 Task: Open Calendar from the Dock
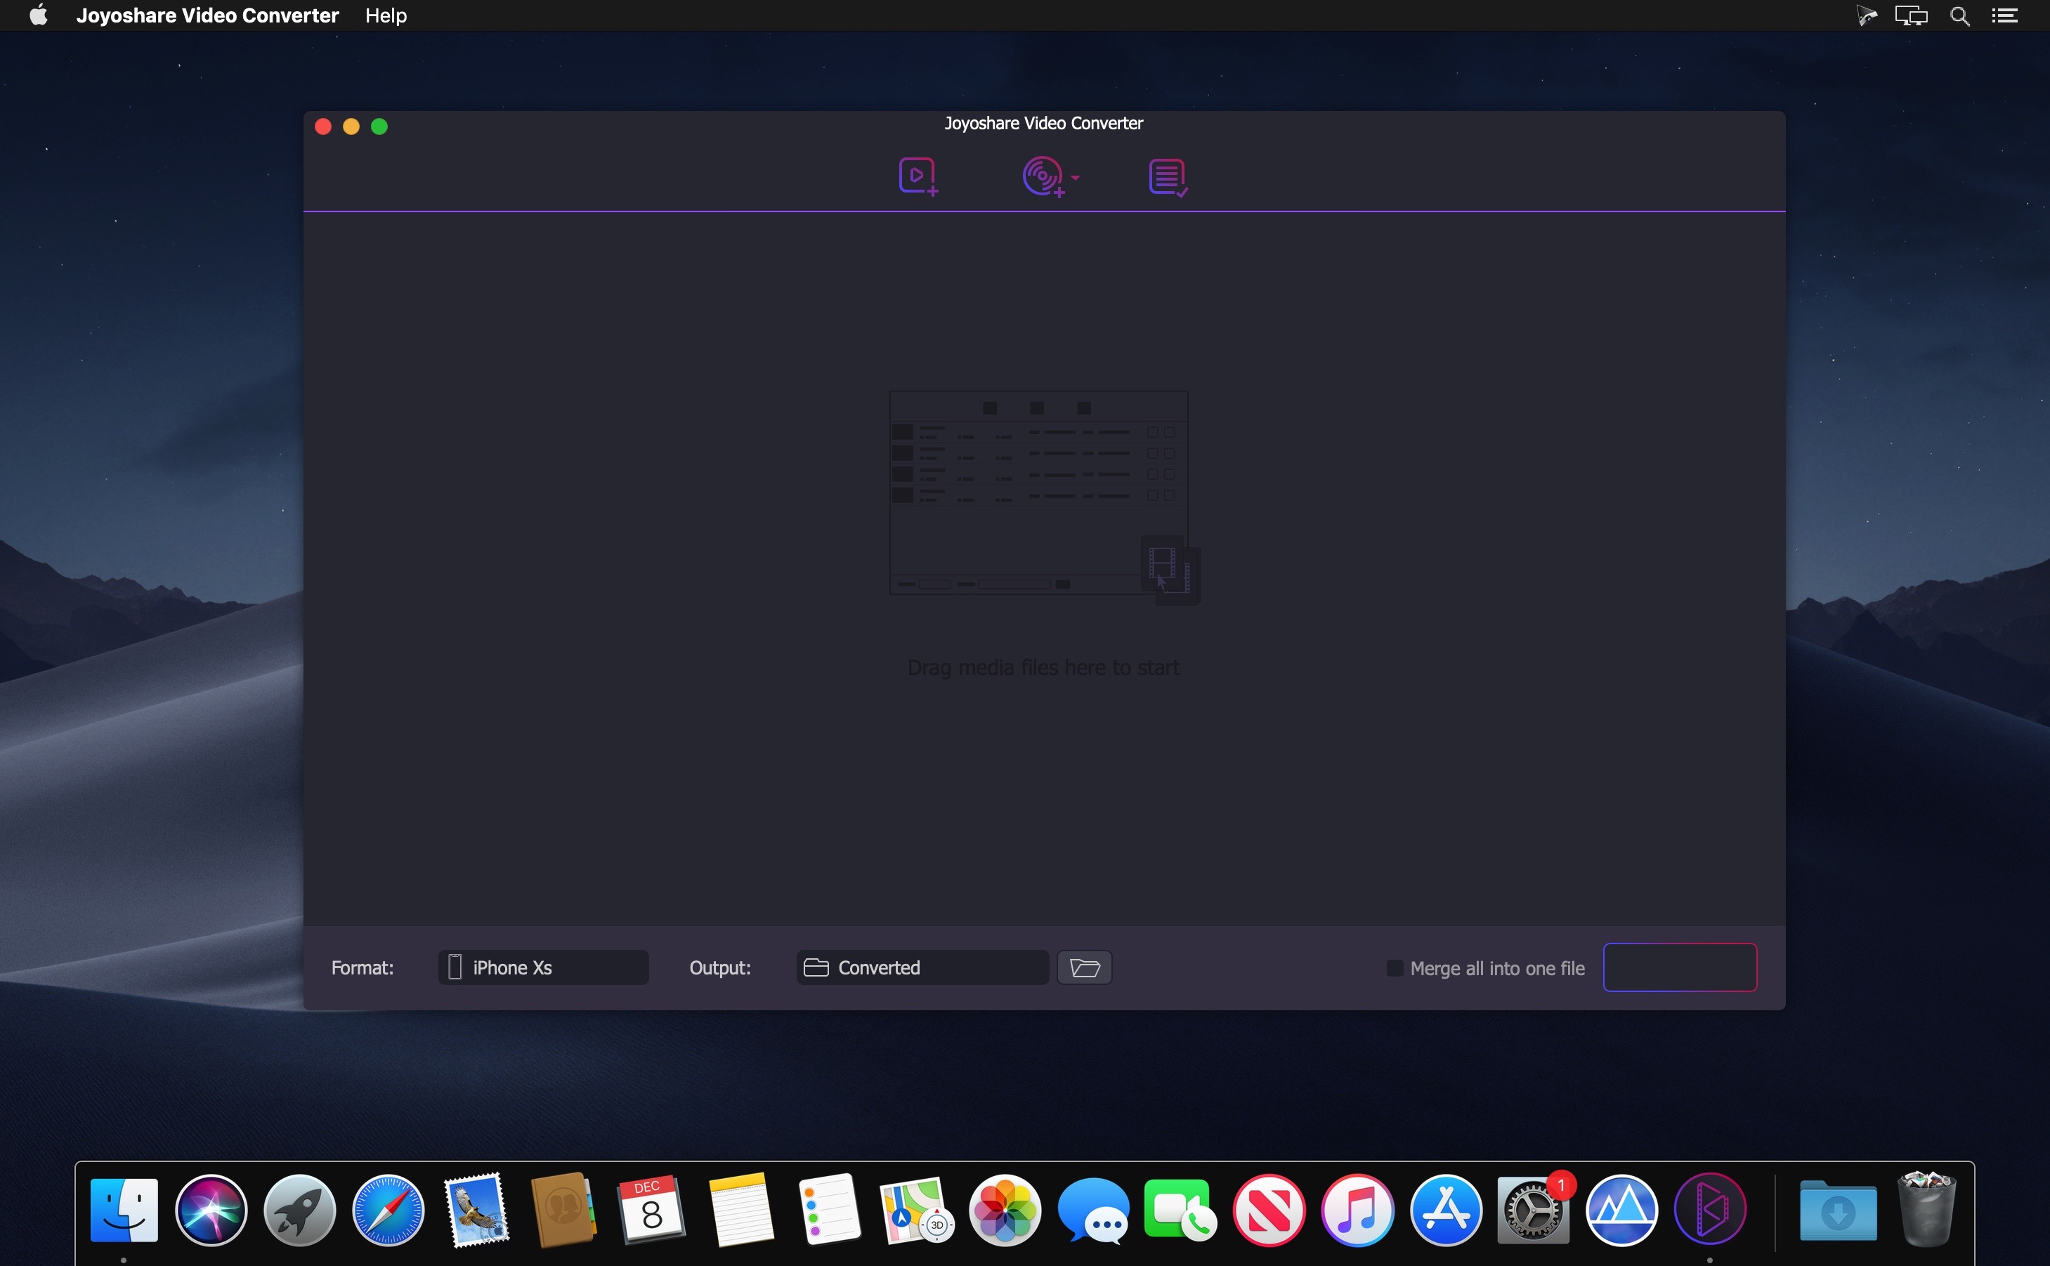tap(652, 1210)
